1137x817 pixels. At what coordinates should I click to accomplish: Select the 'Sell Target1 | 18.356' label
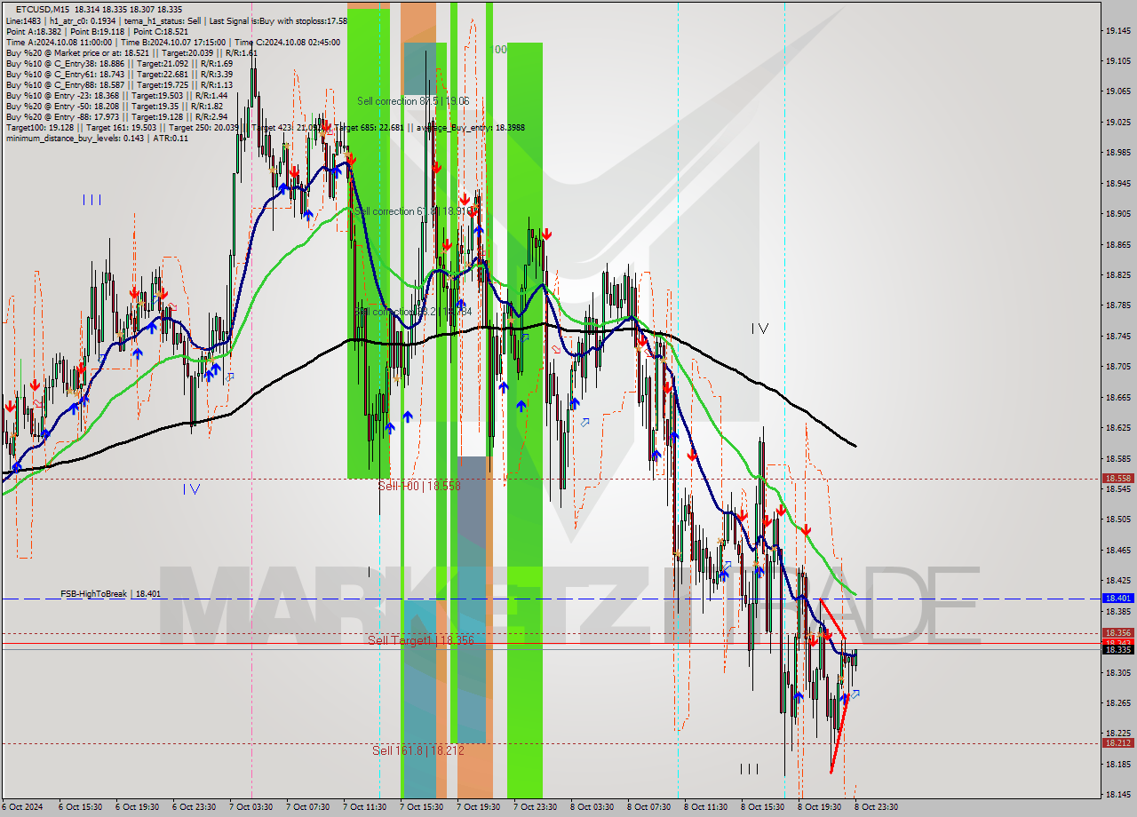[x=421, y=639]
